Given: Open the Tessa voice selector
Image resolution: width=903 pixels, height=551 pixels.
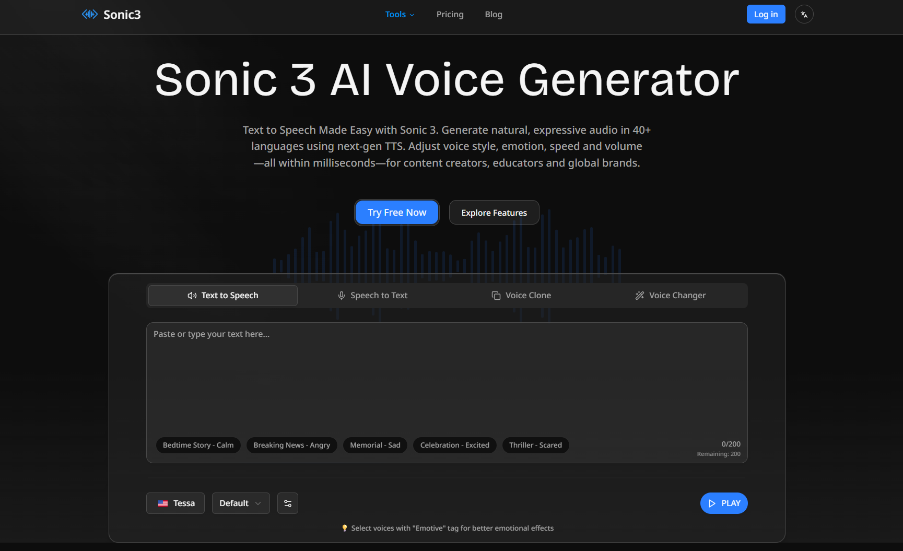Looking at the screenshot, I should 175,503.
